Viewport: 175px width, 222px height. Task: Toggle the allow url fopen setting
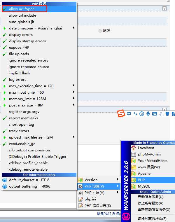(x=39, y=9)
